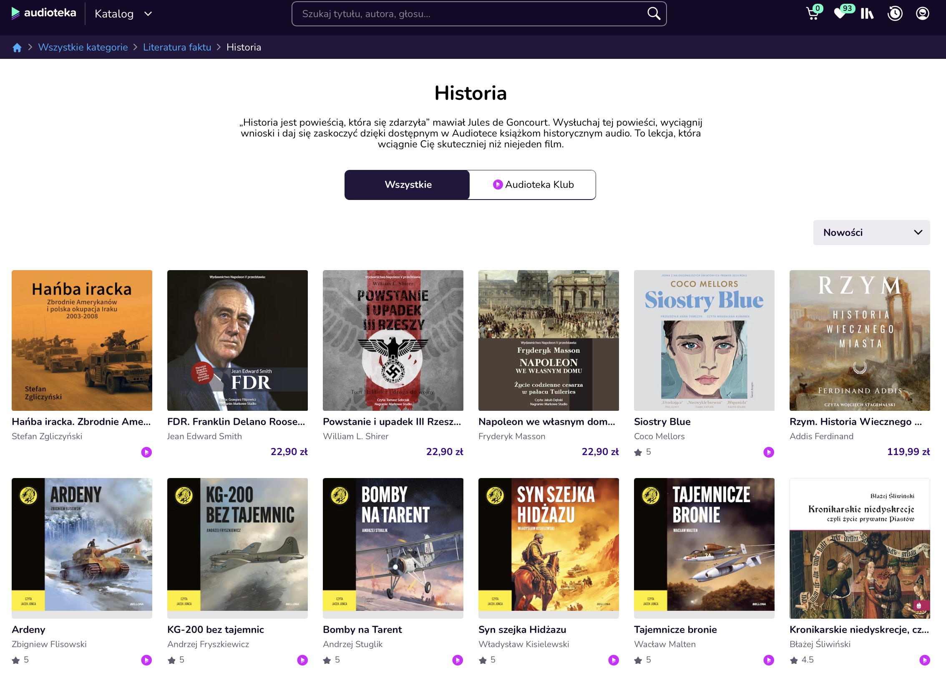Viewport: 946px width, 673px height.
Task: Expand the Katalog dropdown menu
Action: (x=123, y=14)
